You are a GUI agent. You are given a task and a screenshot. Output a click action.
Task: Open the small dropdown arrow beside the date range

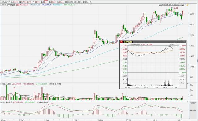pyautogui.click(x=185, y=5)
